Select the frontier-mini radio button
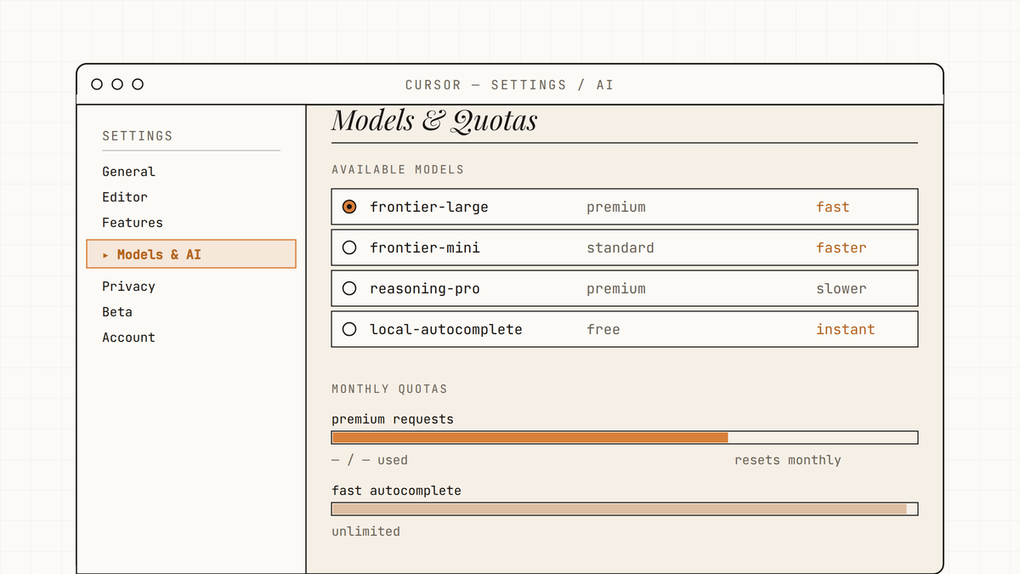Screen dimensions: 1020x574 tap(348, 247)
